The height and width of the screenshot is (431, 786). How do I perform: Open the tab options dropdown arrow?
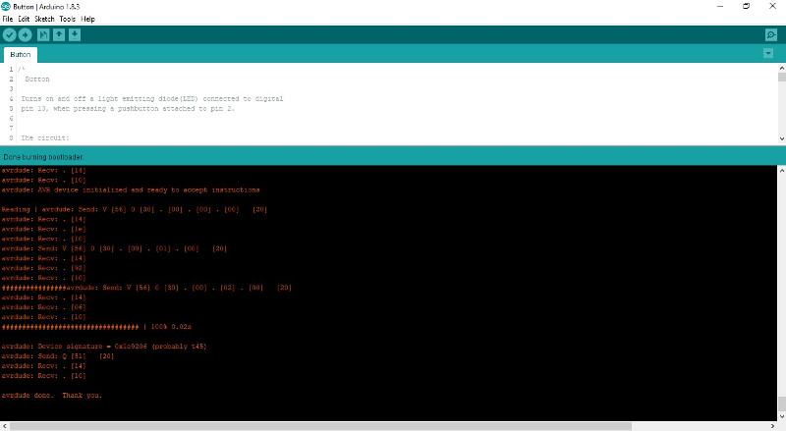coord(768,53)
